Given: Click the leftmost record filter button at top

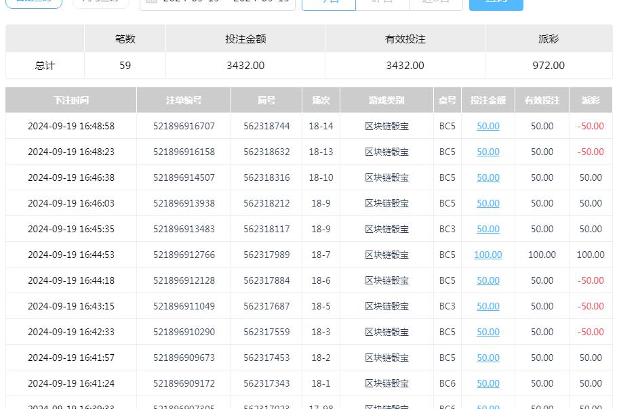Looking at the screenshot, I should [x=31, y=3].
